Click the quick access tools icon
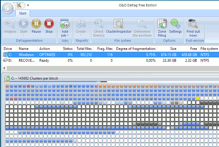Viewport: 219px width, 147px height. coord(19,5)
